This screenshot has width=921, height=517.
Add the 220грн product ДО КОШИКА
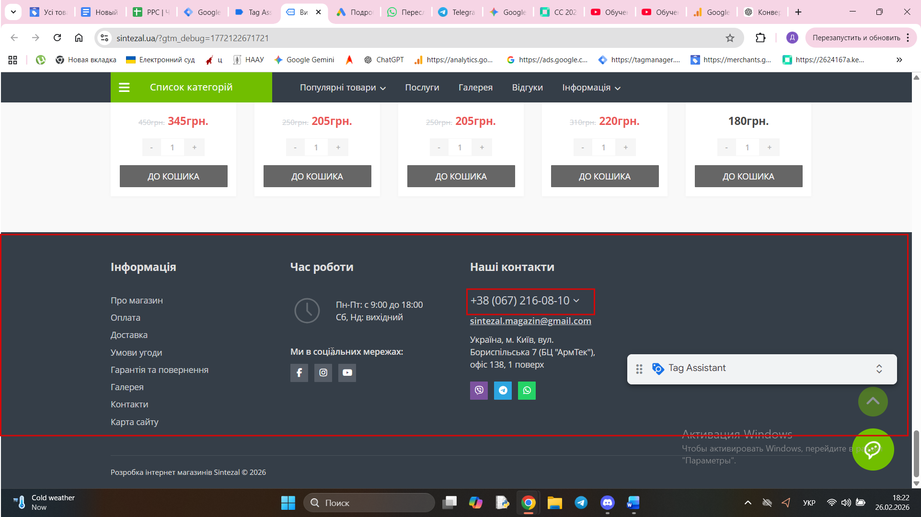[604, 176]
